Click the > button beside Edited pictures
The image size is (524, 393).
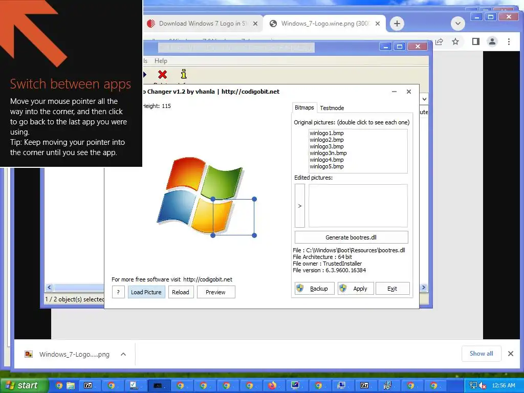point(300,206)
